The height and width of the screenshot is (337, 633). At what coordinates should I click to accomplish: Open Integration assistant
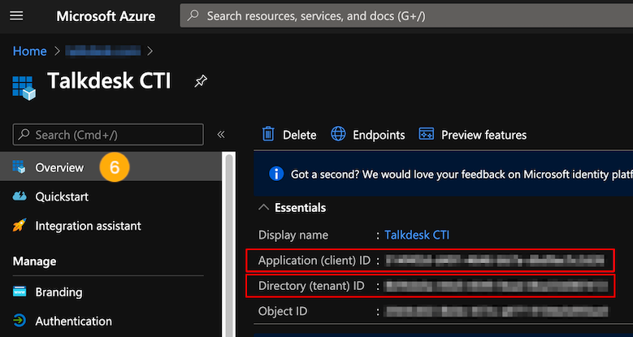(88, 226)
